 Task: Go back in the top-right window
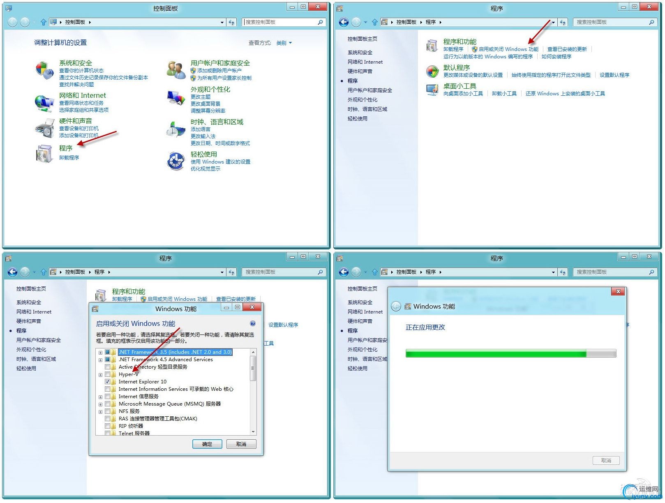click(x=344, y=22)
